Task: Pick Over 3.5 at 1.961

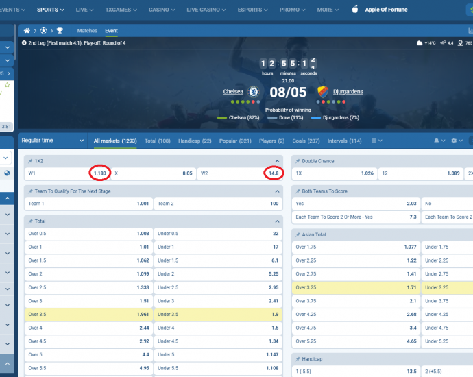Action: coord(88,314)
